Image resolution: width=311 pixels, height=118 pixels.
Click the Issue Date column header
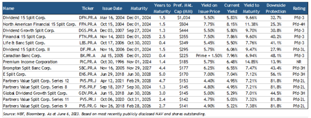tap(112, 8)
